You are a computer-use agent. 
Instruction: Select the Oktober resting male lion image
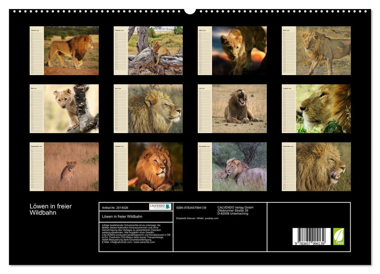pos(155,166)
